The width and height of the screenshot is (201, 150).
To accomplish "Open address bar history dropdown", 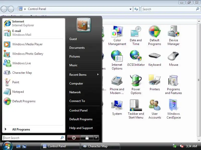I will [130, 9].
